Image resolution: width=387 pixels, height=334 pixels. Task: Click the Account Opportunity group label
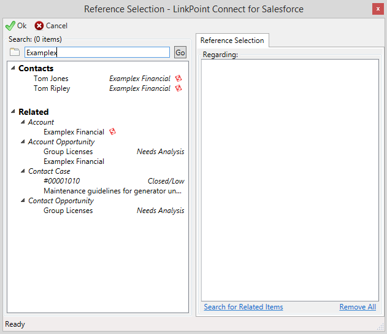61,142
